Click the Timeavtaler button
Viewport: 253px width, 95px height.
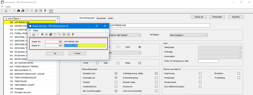(x=217, y=17)
